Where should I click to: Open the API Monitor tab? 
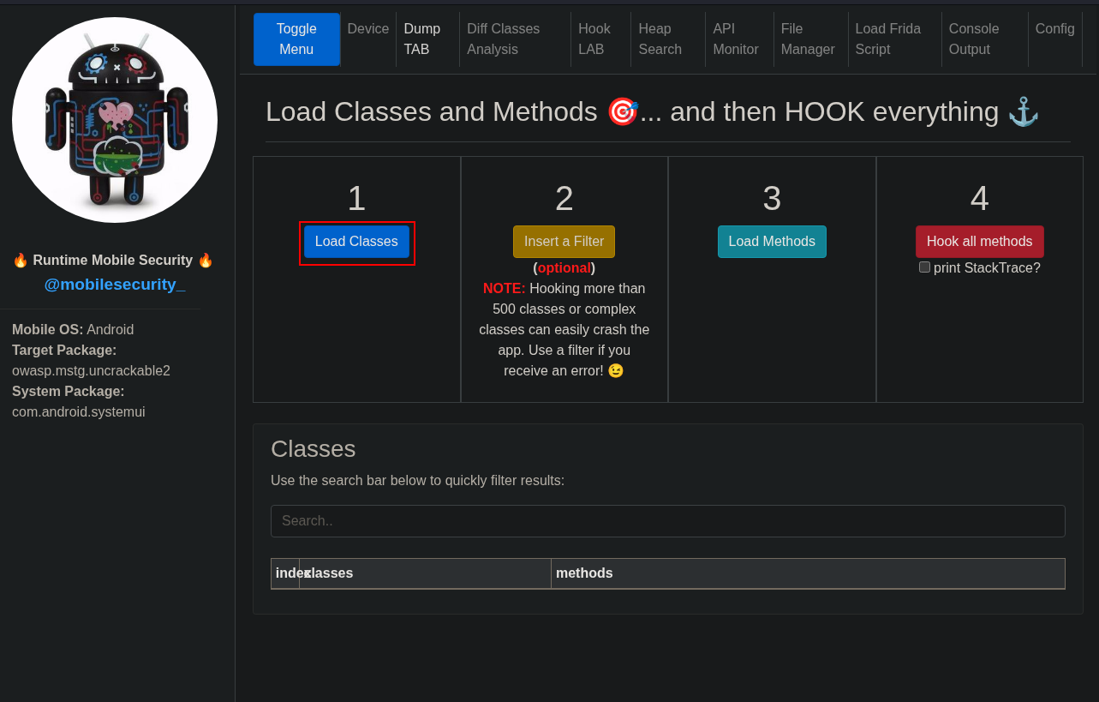736,39
